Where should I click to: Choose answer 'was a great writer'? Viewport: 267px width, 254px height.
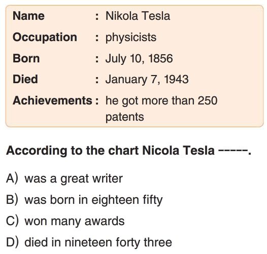[x=74, y=178]
